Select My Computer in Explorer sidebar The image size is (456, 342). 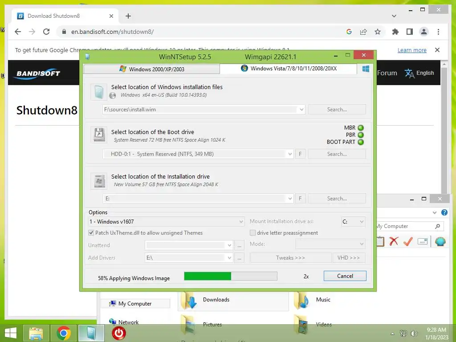(x=135, y=304)
